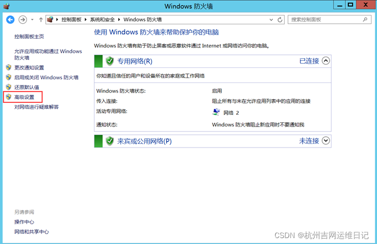Viewport: 377px width, 244px height.
Task: Click Windows 防火墙状态 label
Action: click(x=121, y=91)
